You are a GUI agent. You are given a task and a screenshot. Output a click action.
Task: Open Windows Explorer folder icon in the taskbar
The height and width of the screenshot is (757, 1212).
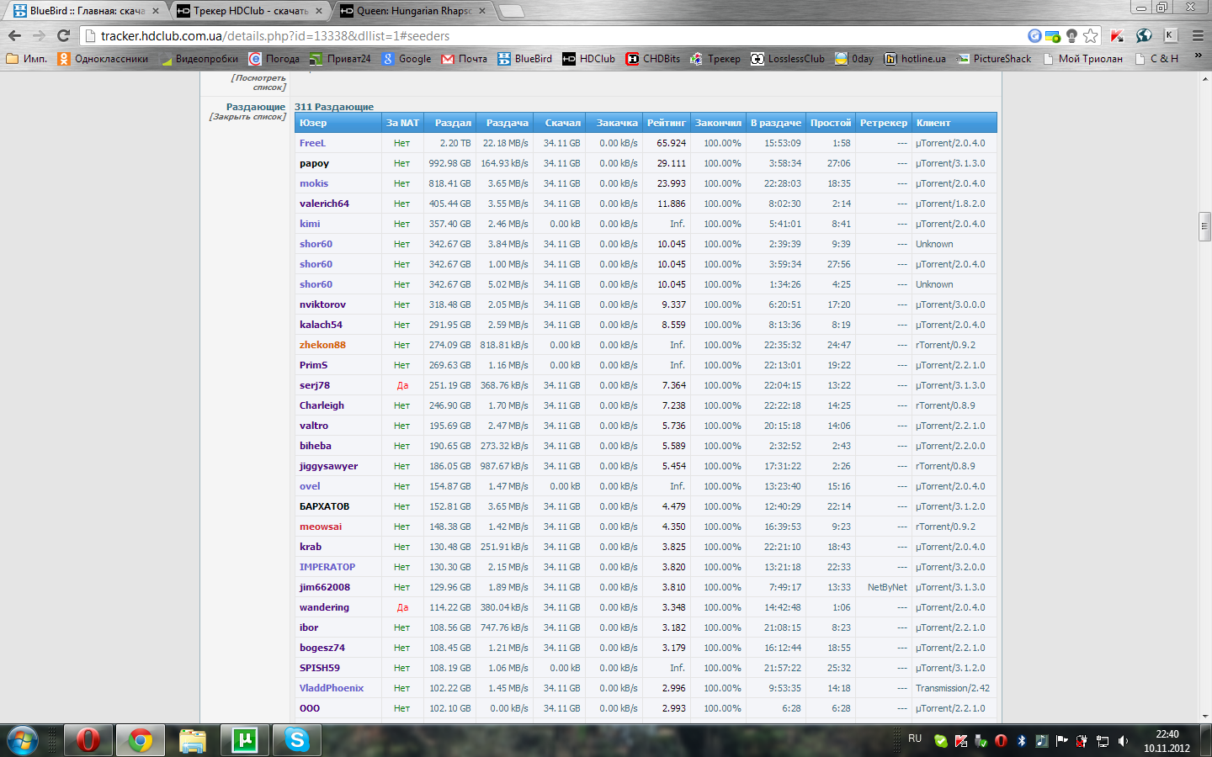(193, 740)
